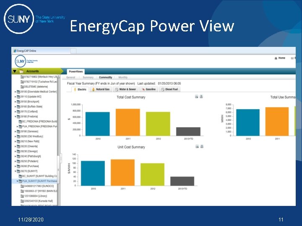Screen dimensions: 302x226
Task: Expand the 28110 Upstate MC node
Action: click(16, 97)
